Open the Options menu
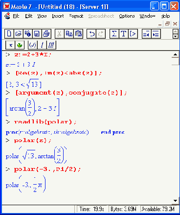180x215 pixels. tap(127, 16)
